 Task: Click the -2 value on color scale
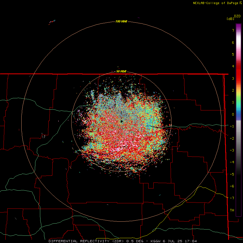[232, 139]
